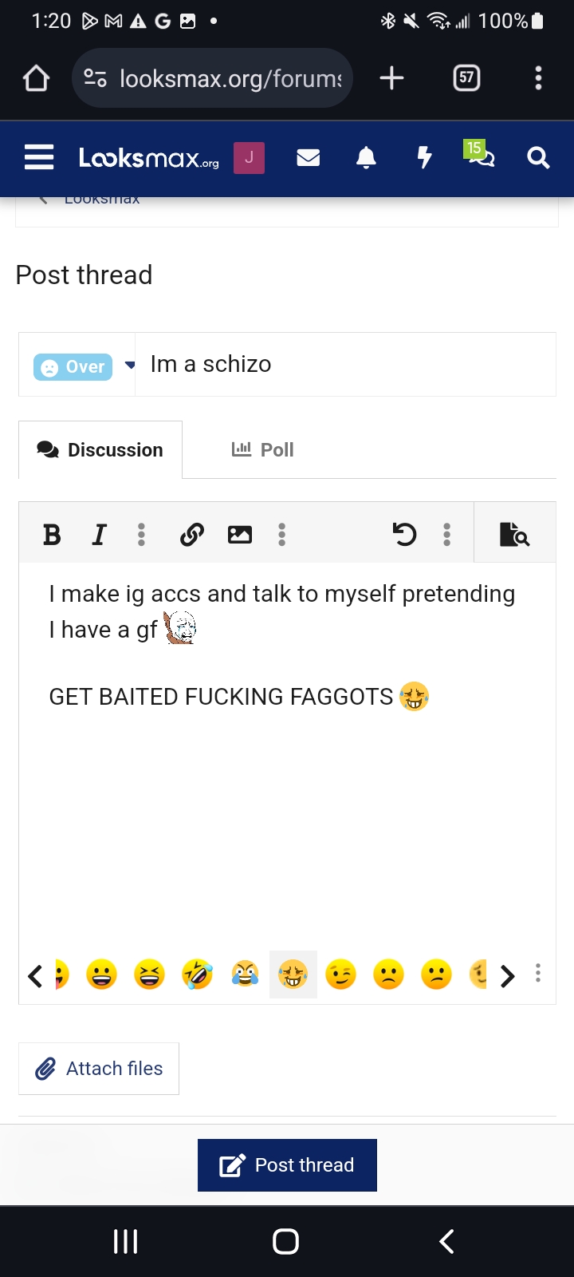The image size is (574, 1277).
Task: Open the forum search
Action: point(538,157)
